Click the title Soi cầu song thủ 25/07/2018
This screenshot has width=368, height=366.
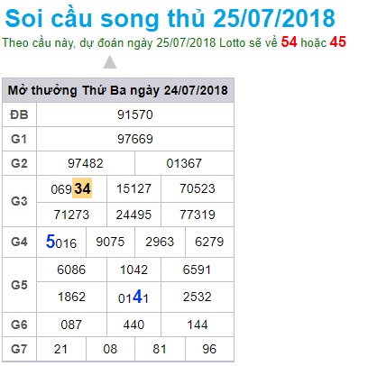[170, 18]
